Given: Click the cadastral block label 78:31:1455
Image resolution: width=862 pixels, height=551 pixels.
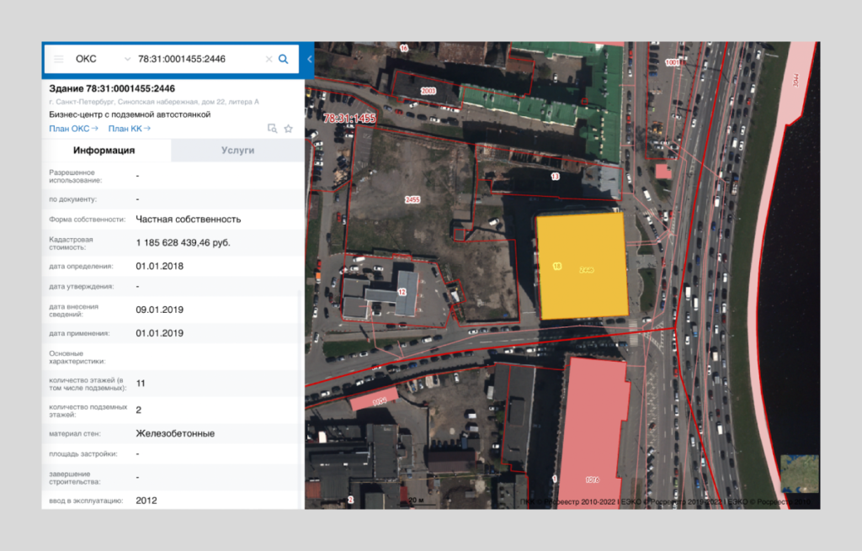Looking at the screenshot, I should (349, 119).
